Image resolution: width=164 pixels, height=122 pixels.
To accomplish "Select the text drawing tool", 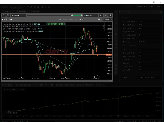I will pyautogui.click(x=116, y=62).
